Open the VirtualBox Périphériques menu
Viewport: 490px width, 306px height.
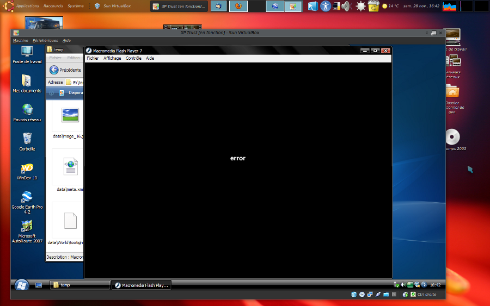point(45,40)
